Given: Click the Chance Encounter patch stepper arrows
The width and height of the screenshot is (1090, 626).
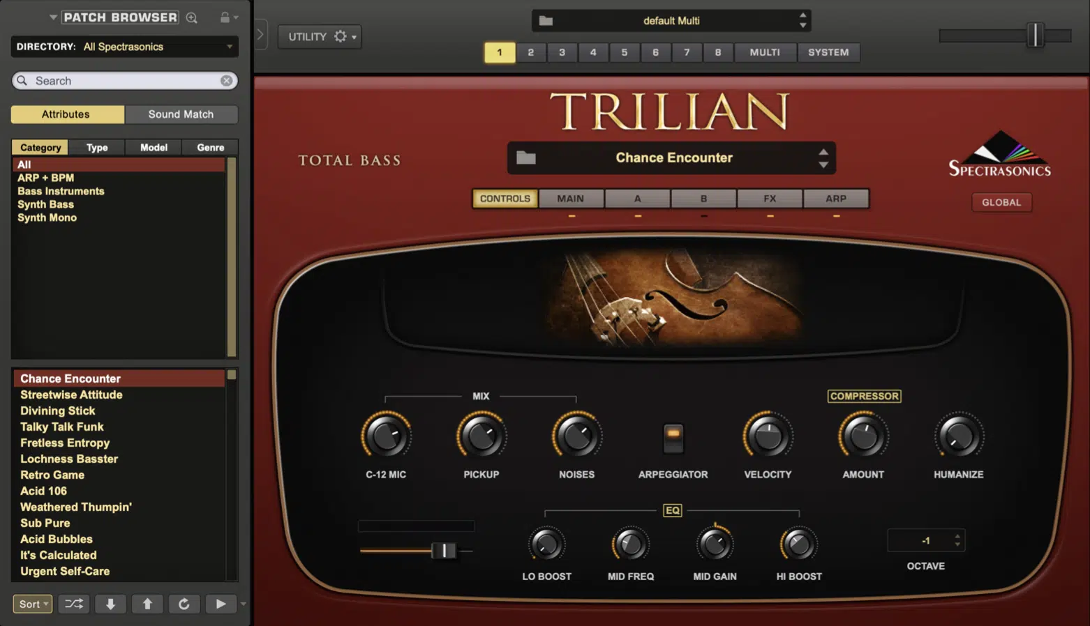Looking at the screenshot, I should (x=823, y=158).
